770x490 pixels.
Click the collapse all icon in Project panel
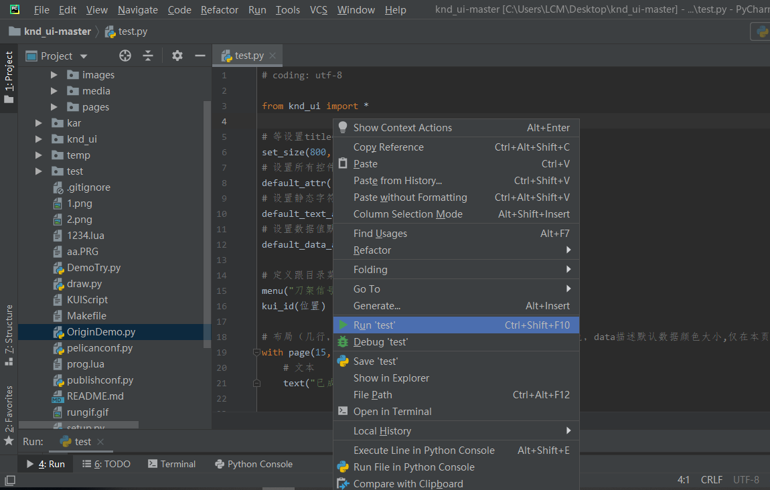pos(148,56)
